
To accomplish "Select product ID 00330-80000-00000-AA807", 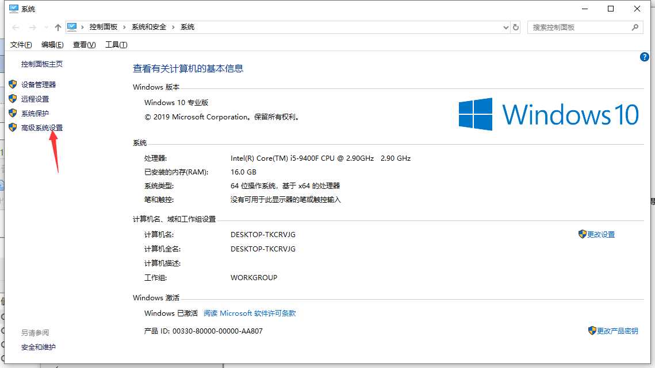I will [217, 331].
